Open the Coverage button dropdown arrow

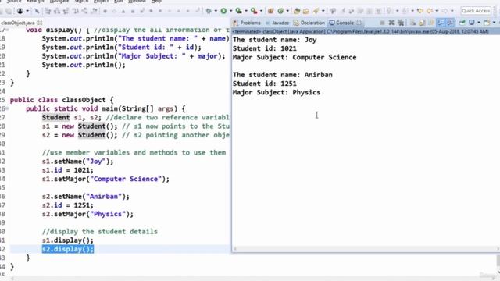(x=246, y=11)
